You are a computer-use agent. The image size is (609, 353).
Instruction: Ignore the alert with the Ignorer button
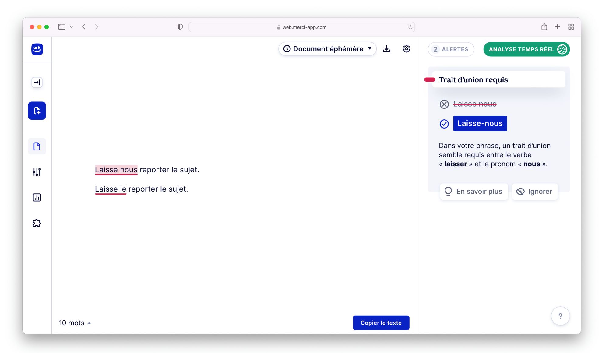click(x=535, y=192)
